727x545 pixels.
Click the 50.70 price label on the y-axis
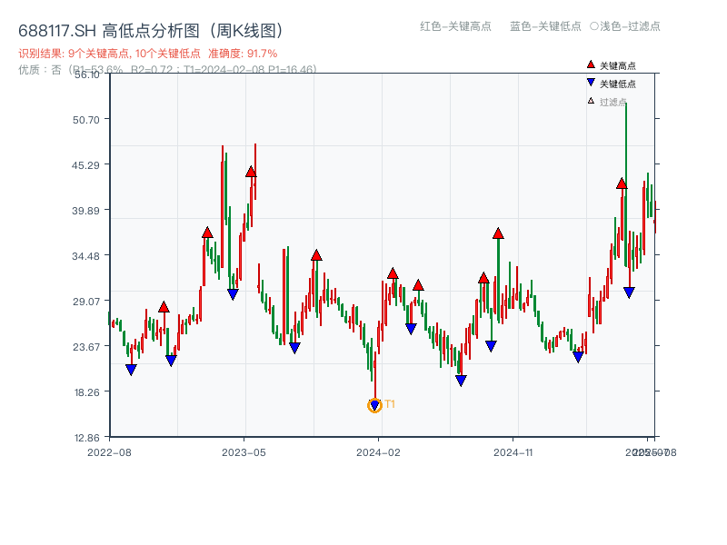(x=85, y=117)
